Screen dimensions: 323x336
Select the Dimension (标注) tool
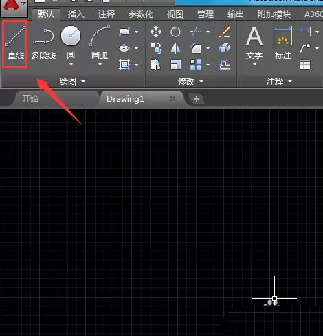coord(283,43)
